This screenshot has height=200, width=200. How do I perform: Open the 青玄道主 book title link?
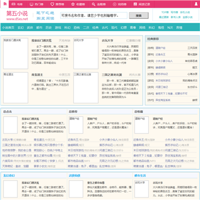pos(37,75)
